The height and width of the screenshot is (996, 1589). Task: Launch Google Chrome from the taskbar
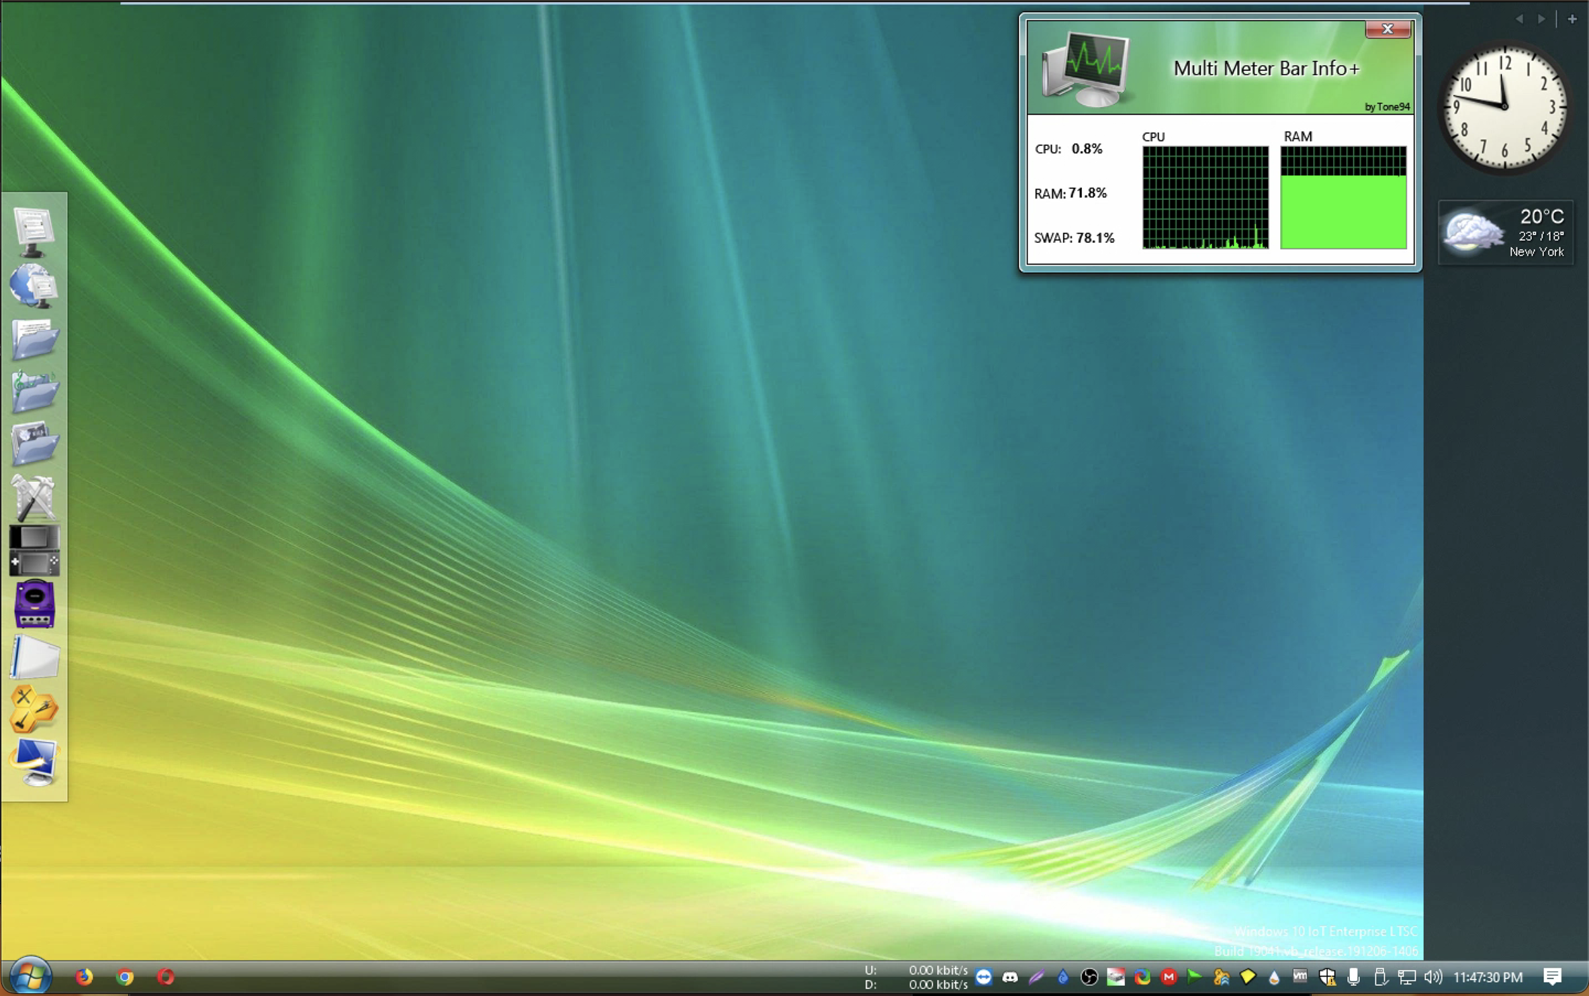click(125, 977)
